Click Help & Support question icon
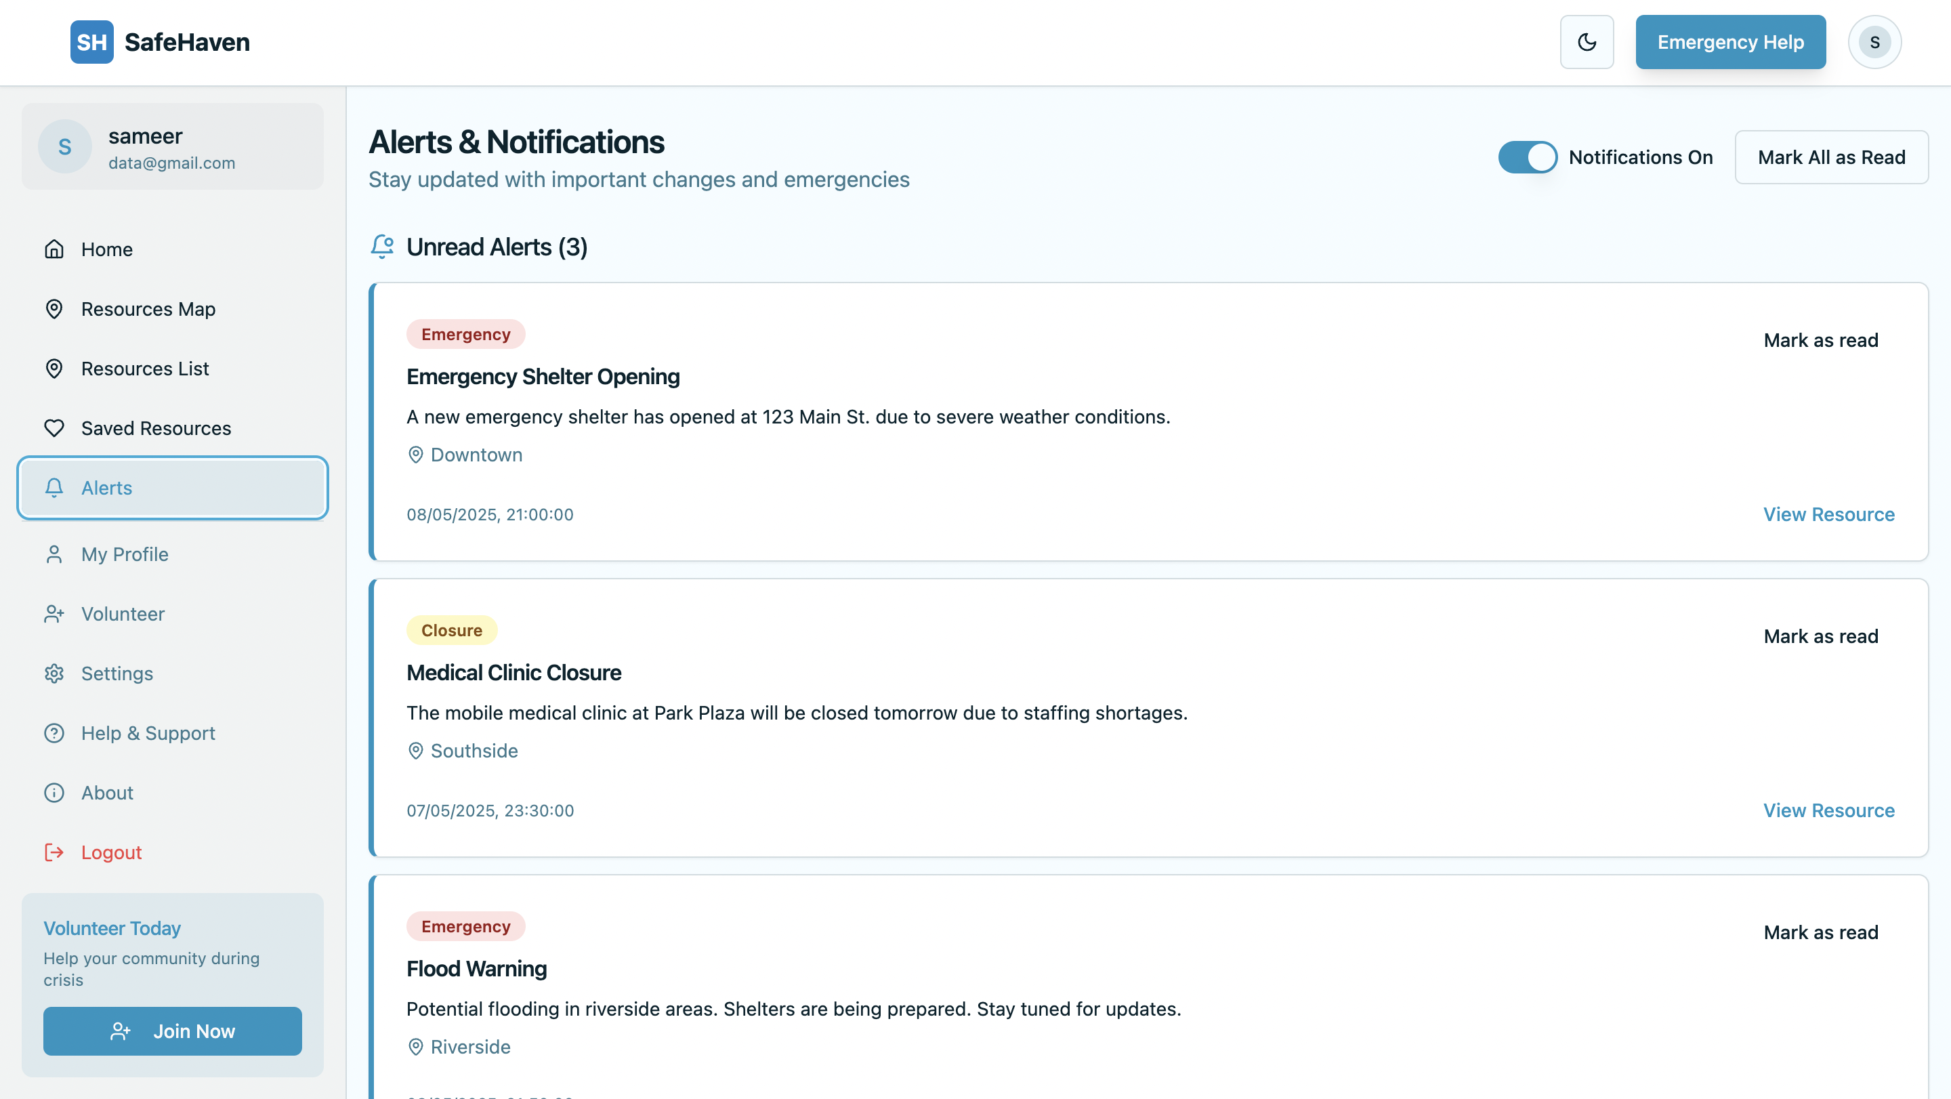Image resolution: width=1951 pixels, height=1099 pixels. click(x=54, y=733)
